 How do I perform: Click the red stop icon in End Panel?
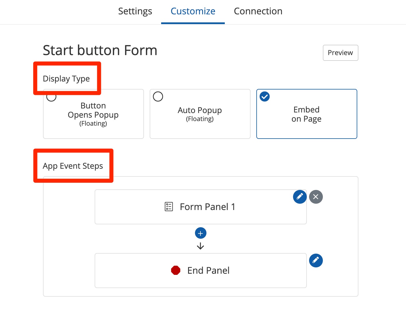click(175, 270)
